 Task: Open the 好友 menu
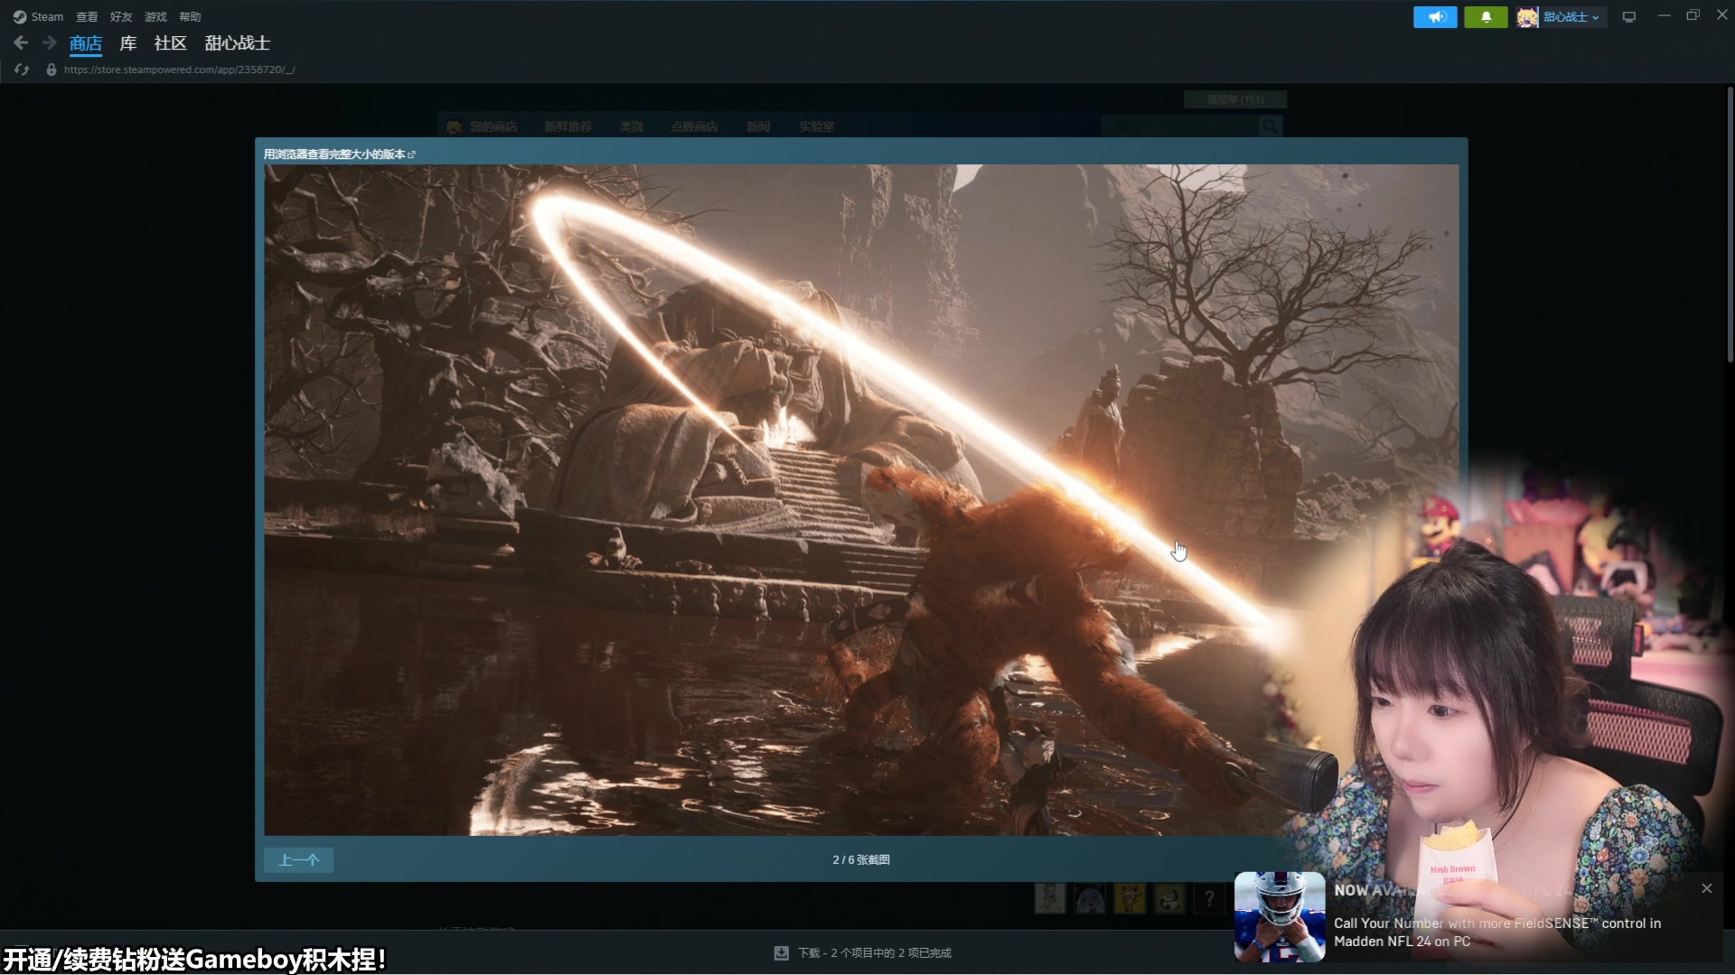121,16
